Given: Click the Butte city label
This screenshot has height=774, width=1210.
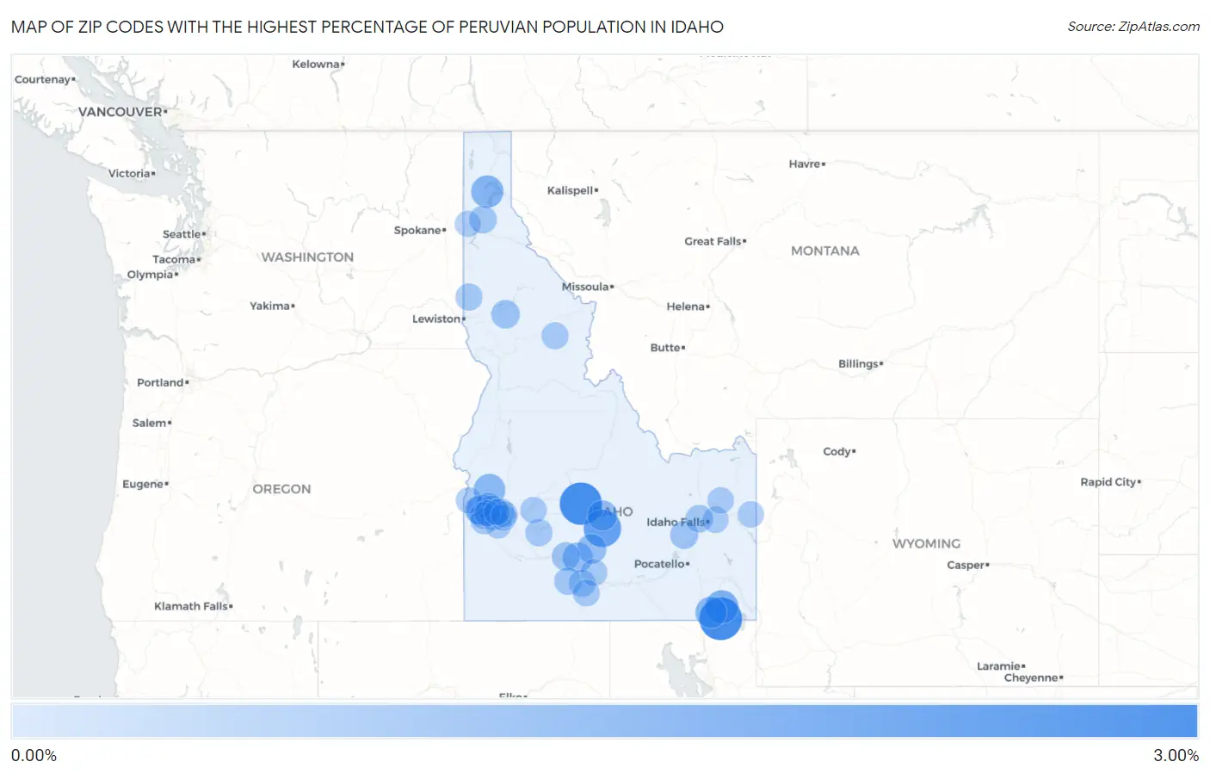Looking at the screenshot, I should [x=665, y=348].
